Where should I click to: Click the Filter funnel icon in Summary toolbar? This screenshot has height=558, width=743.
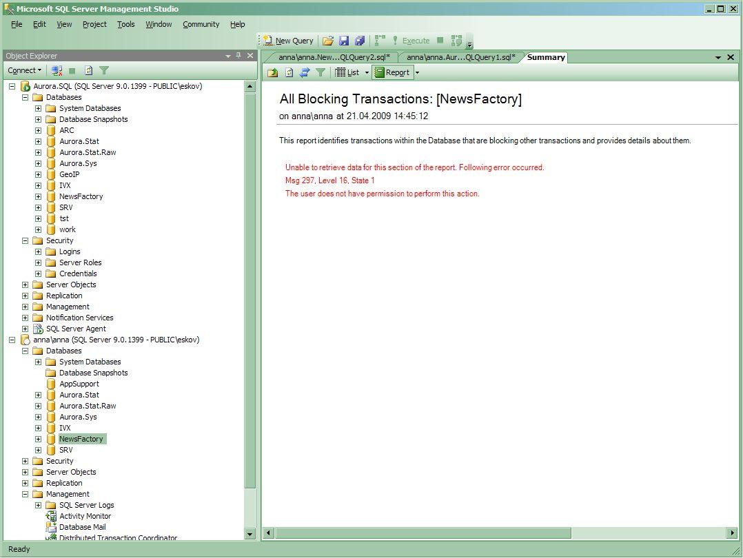click(x=320, y=72)
